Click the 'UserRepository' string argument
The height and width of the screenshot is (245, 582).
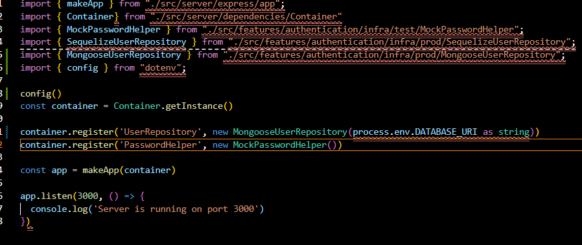pyautogui.click(x=160, y=132)
